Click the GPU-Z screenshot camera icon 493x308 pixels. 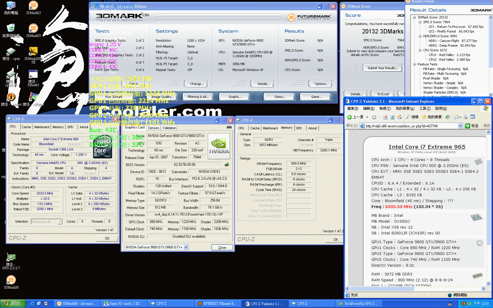coord(229,127)
